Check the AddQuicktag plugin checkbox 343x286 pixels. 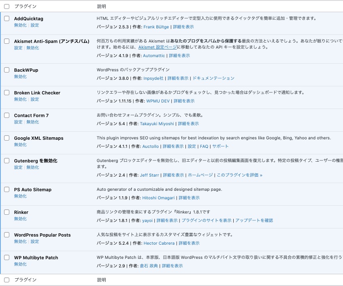pos(7,18)
